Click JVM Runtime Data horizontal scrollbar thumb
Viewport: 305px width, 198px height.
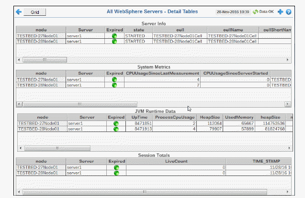(57, 148)
